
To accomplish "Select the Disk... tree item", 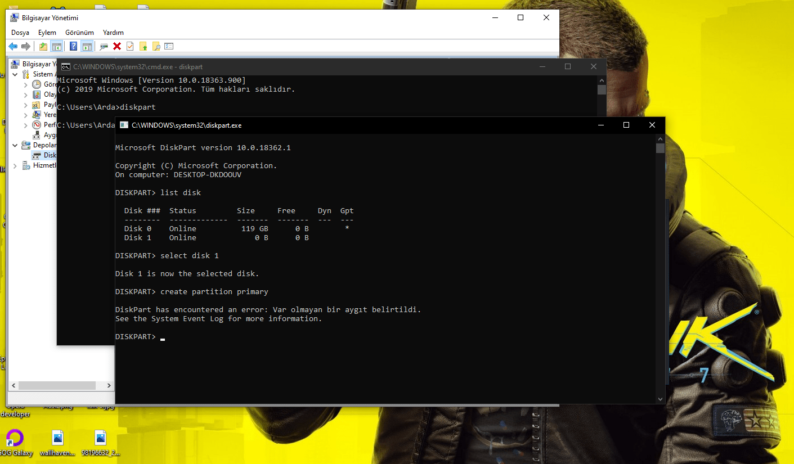I will click(44, 155).
